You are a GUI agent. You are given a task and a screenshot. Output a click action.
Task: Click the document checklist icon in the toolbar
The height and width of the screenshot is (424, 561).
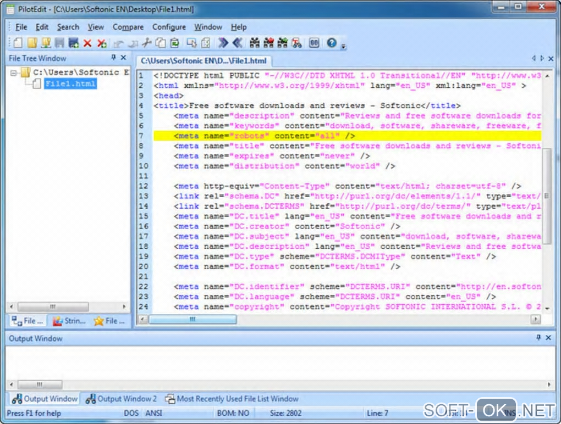coord(206,43)
